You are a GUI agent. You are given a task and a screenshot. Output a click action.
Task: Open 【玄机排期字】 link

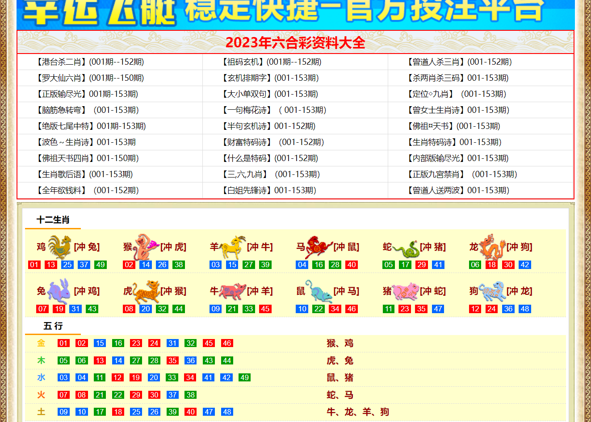point(269,78)
